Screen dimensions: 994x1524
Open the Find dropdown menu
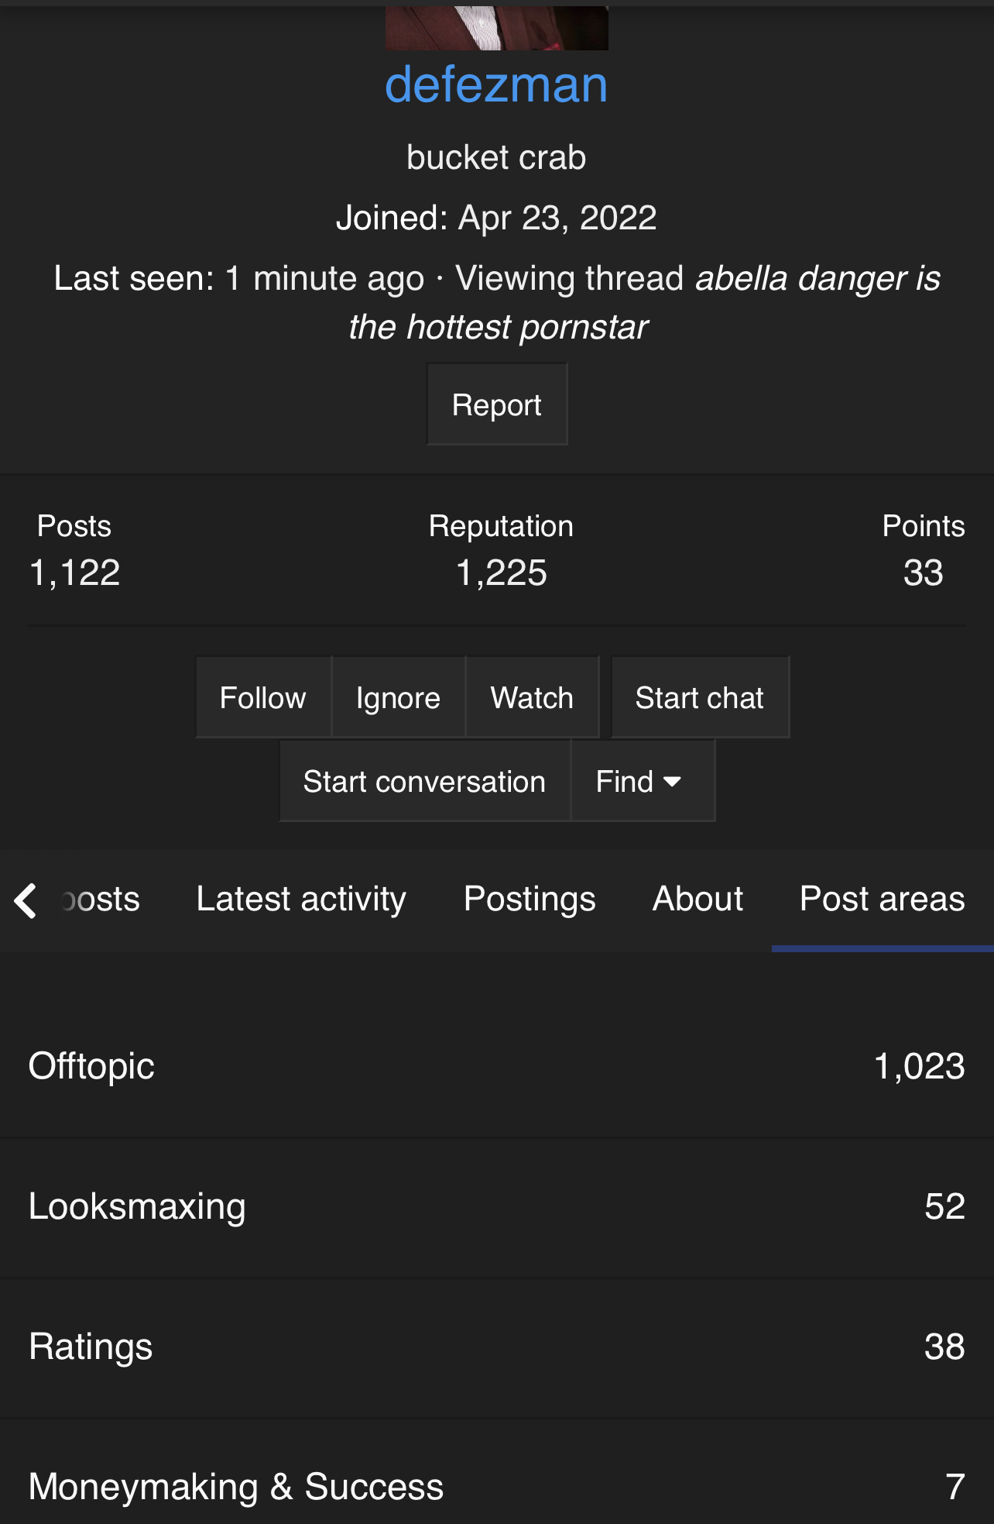click(x=643, y=781)
